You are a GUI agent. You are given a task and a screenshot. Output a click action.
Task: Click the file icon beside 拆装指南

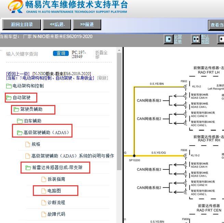pyautogui.click(x=43, y=179)
